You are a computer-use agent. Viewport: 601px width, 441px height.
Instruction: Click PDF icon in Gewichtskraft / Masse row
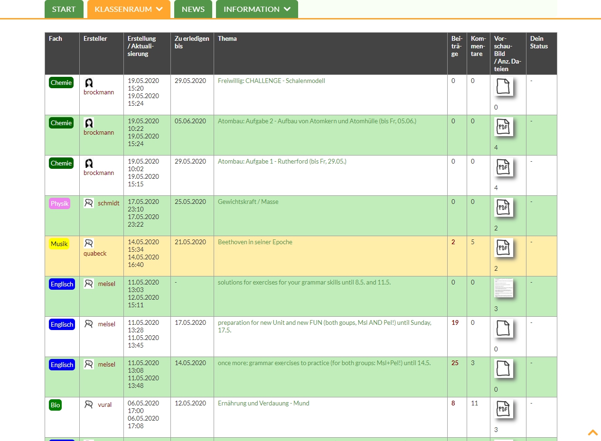tap(503, 208)
